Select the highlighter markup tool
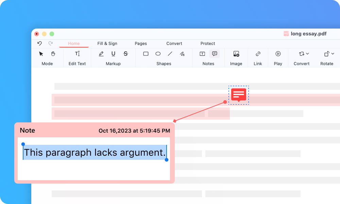Viewport: 340px width, 204px height. tap(101, 54)
